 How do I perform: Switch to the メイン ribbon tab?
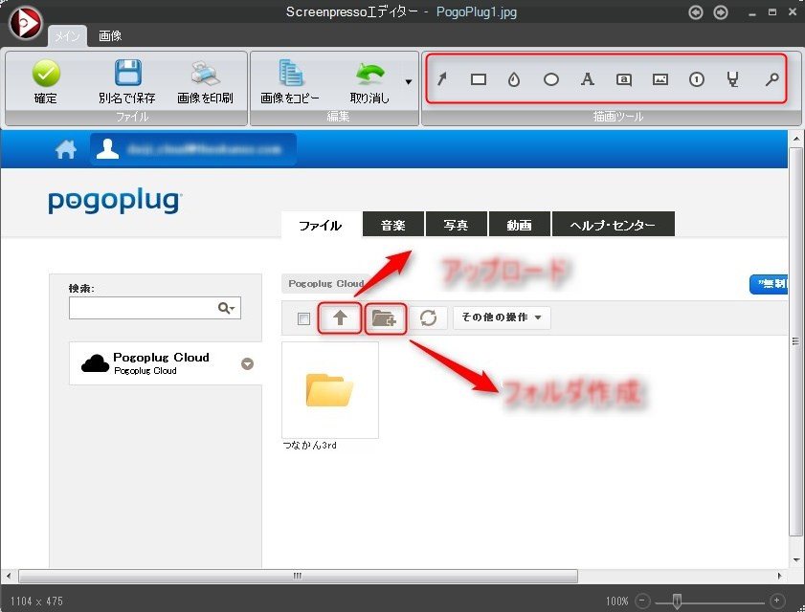(x=67, y=36)
